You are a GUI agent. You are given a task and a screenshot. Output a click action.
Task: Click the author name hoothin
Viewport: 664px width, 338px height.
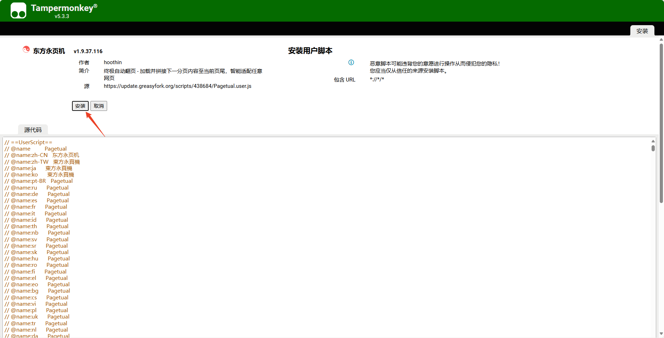pyautogui.click(x=113, y=62)
